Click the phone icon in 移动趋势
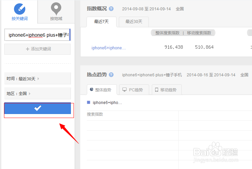The image size is (252, 169). point(156,90)
